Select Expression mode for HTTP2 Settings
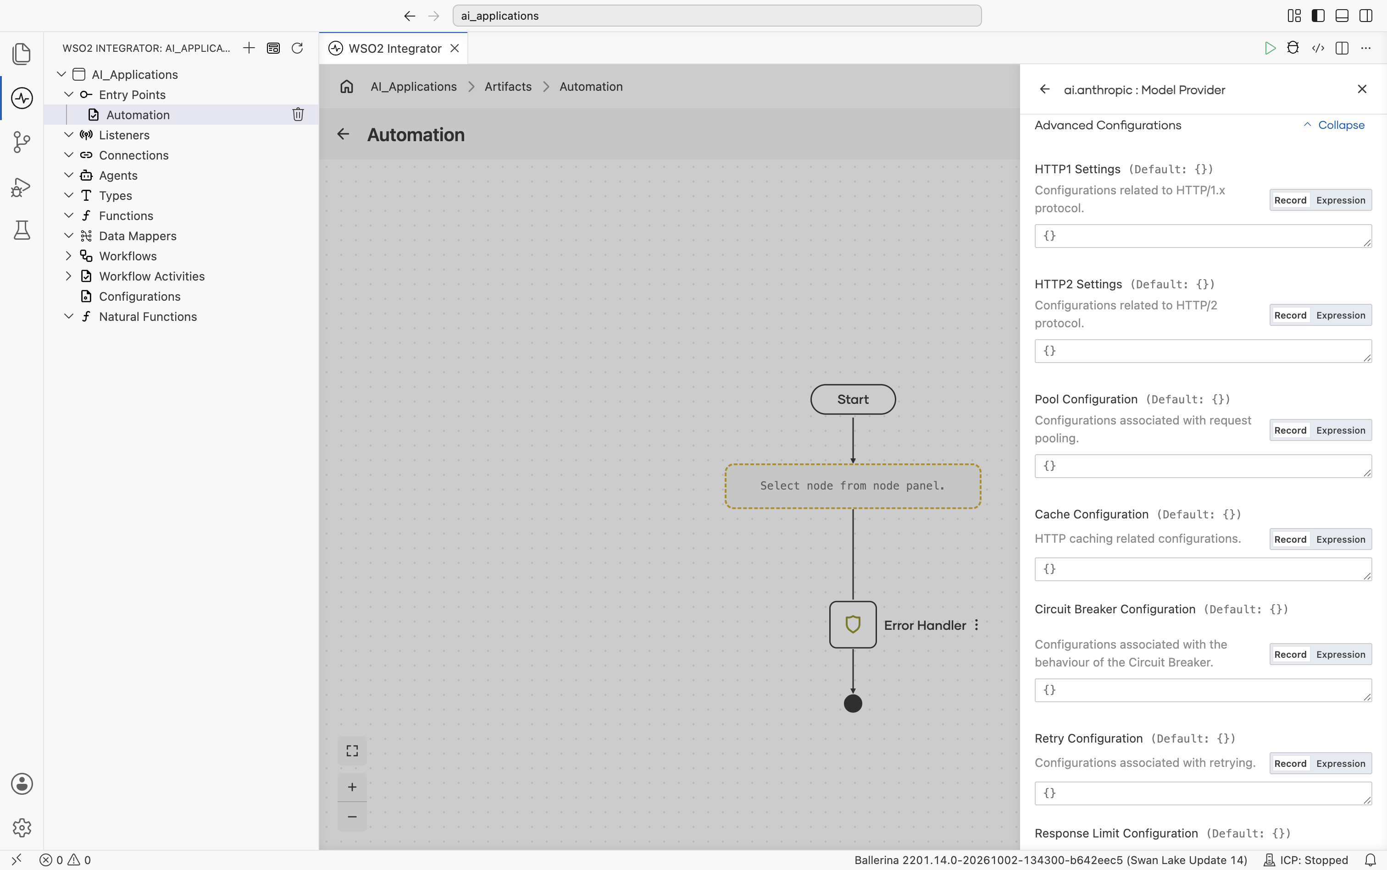 click(1340, 315)
